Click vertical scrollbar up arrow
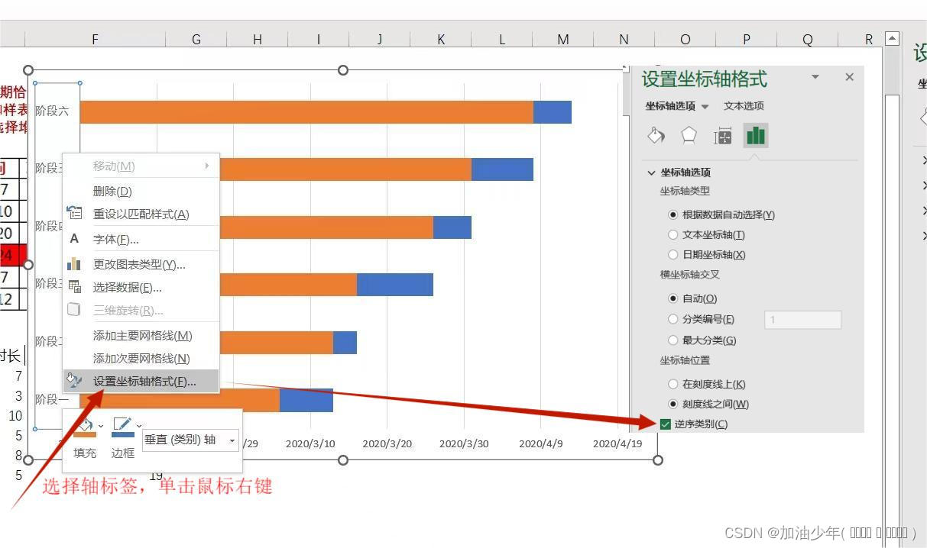Image resolution: width=927 pixels, height=548 pixels. [x=892, y=38]
